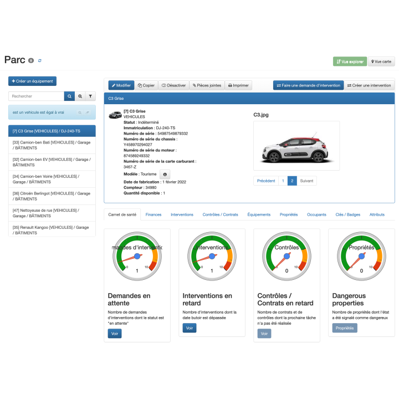Select [7] C3 Grise in the list
The width and height of the screenshot is (399, 399).
pos(52,131)
